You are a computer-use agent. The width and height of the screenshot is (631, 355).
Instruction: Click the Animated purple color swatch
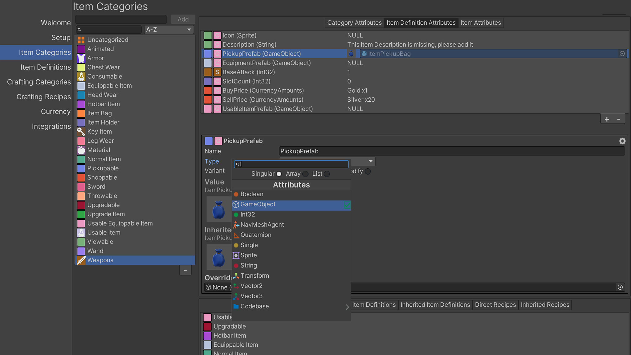pos(81,49)
